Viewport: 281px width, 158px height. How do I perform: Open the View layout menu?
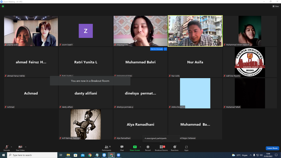coord(276,6)
